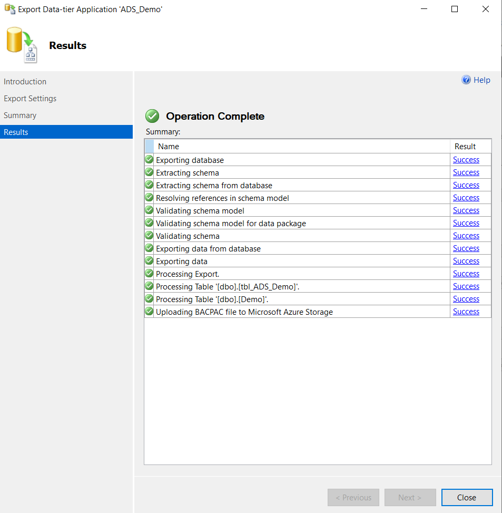The height and width of the screenshot is (513, 502).
Task: Select the Results page in sidebar
Action: point(66,132)
